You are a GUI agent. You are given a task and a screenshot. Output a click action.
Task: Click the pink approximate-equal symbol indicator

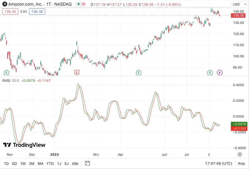click(83, 4)
